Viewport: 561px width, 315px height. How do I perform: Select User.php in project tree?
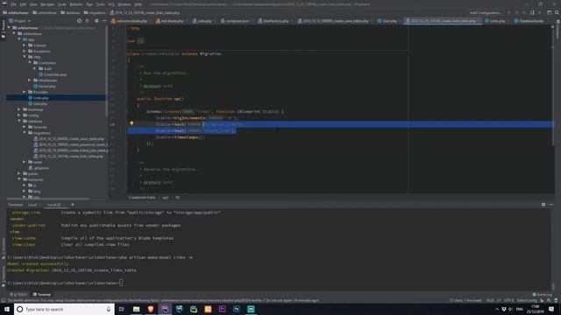pos(38,103)
